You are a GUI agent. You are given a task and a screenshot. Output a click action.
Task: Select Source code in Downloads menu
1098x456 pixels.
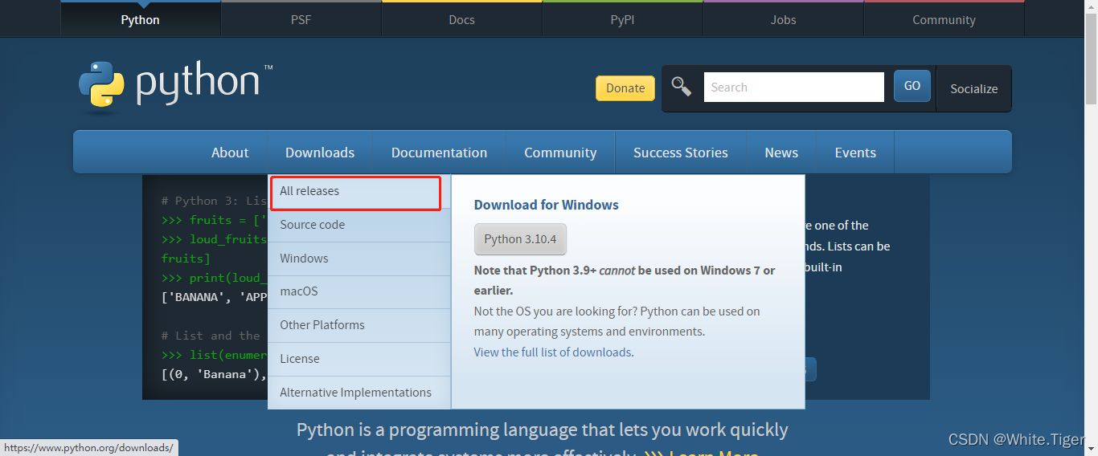[359, 225]
